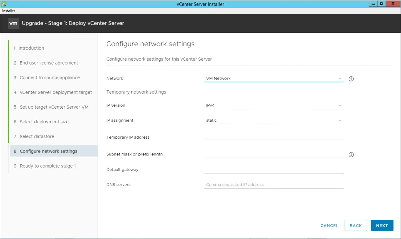Click the NEXT button

tap(382, 226)
